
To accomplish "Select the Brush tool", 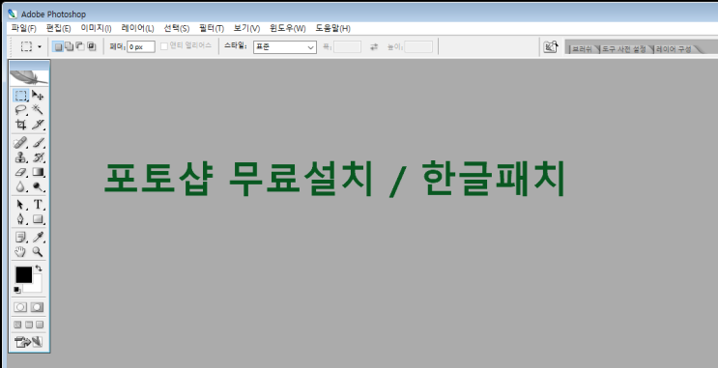I will (x=38, y=143).
